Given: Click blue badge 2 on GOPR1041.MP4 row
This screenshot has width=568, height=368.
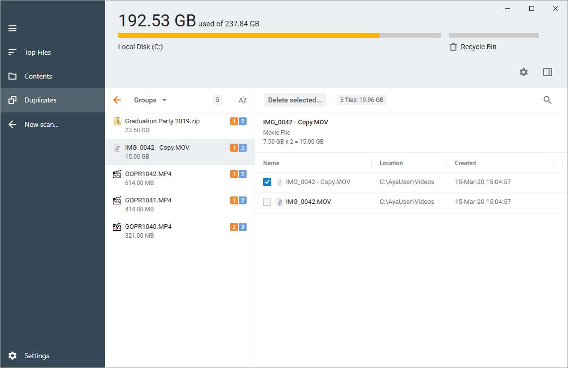Looking at the screenshot, I should 243,200.
